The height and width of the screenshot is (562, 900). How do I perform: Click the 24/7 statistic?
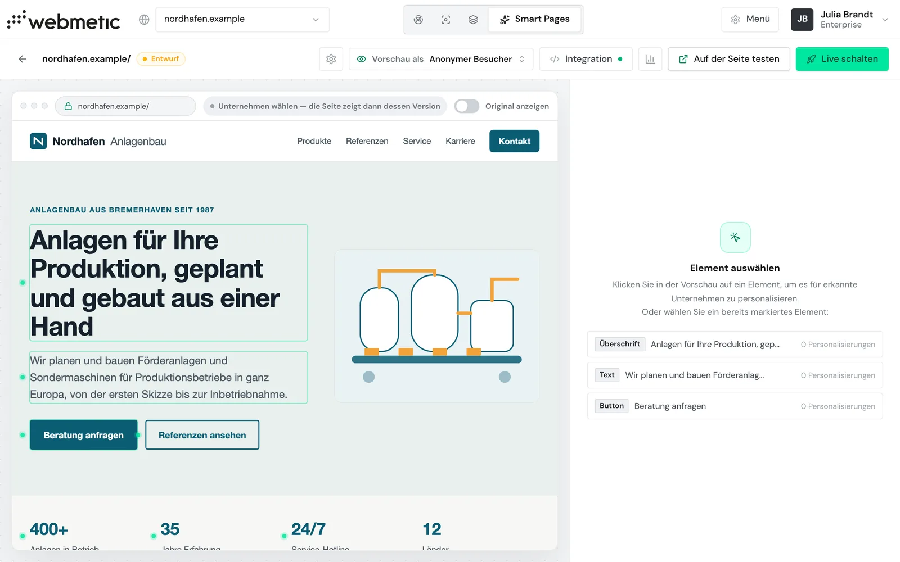[308, 529]
